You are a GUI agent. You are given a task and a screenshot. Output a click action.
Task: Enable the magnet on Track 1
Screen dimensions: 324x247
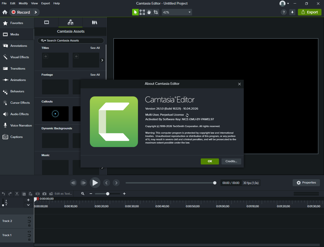pos(29,236)
